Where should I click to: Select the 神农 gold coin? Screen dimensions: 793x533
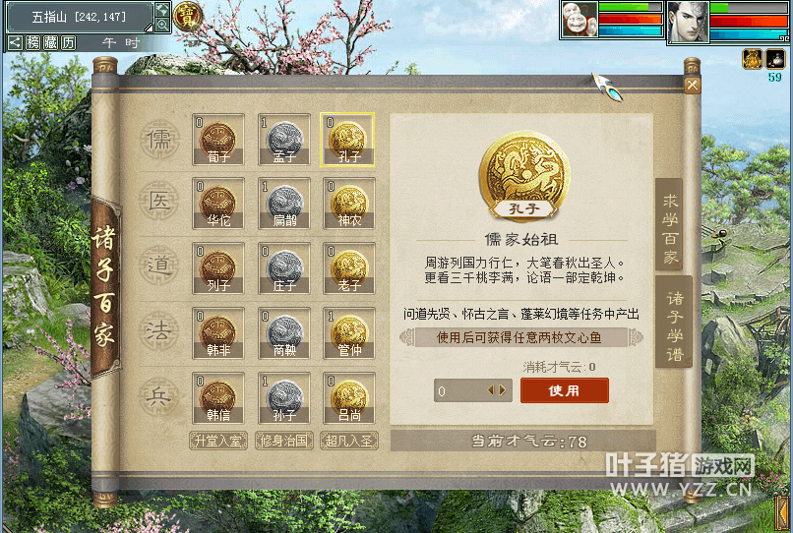[349, 204]
